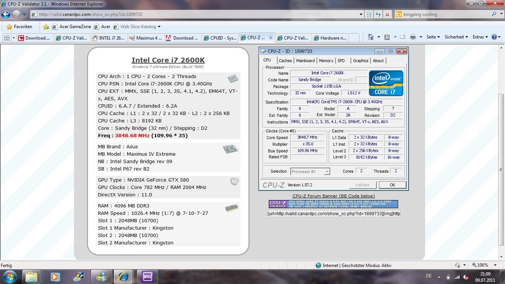Click the address bar URL field
Image resolution: width=505 pixels, height=284 pixels.
click(196, 14)
